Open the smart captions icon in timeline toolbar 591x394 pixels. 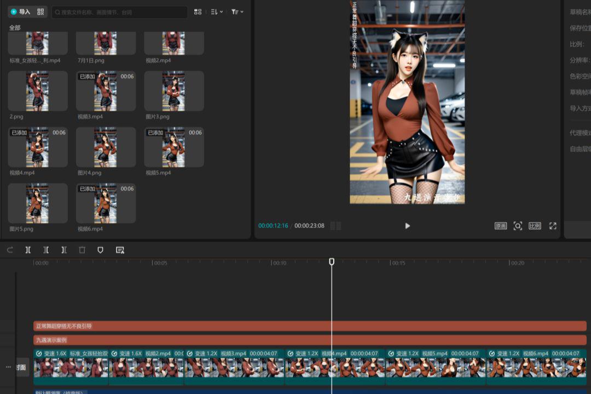[119, 250]
